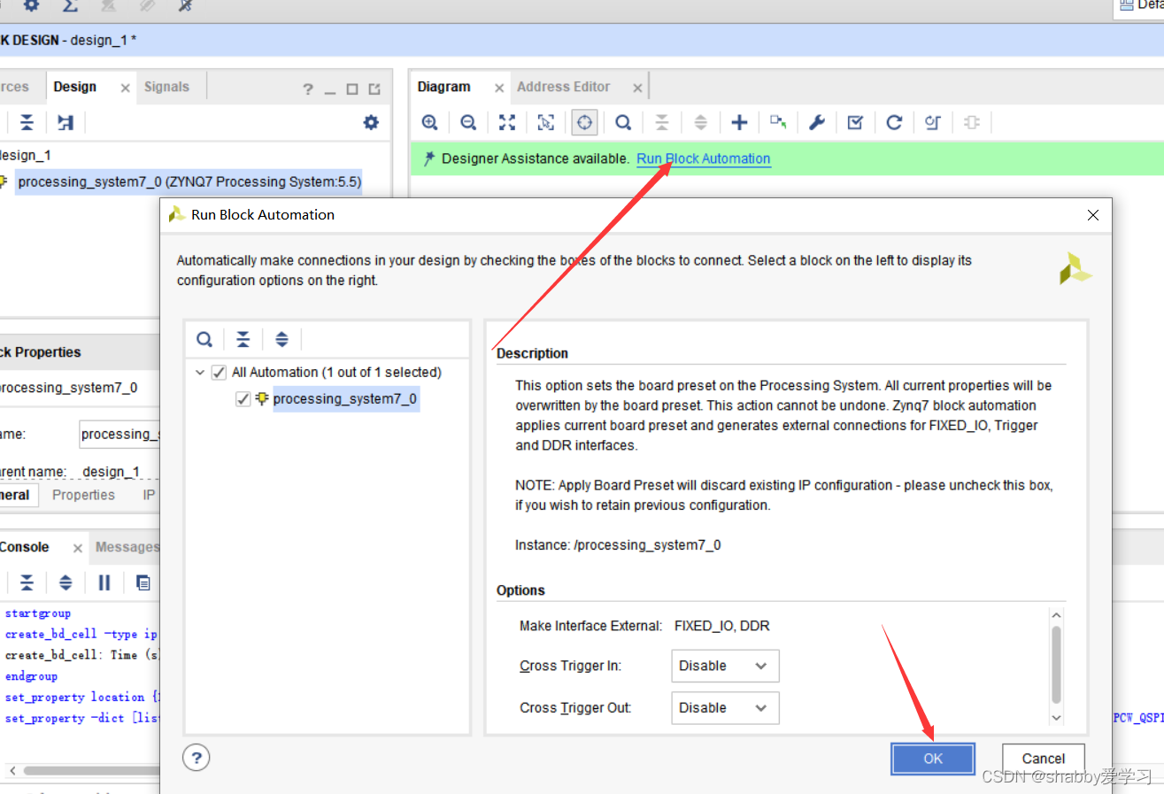Zoom out of the block diagram
The width and height of the screenshot is (1164, 794).
point(468,122)
